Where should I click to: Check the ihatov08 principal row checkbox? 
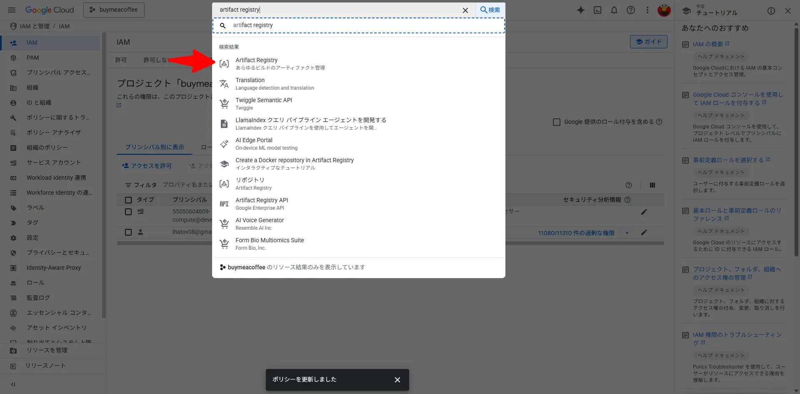(x=128, y=232)
